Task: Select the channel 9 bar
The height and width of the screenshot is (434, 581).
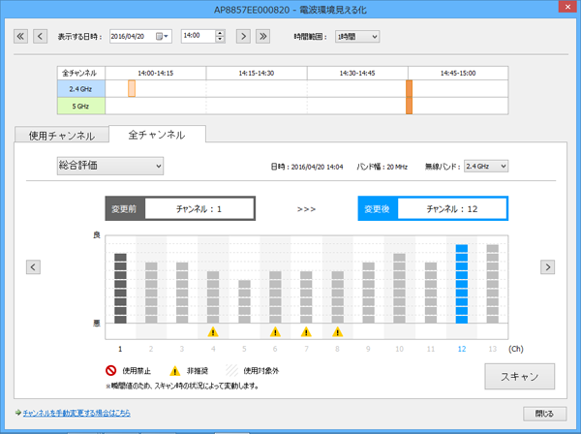Action: click(x=368, y=293)
